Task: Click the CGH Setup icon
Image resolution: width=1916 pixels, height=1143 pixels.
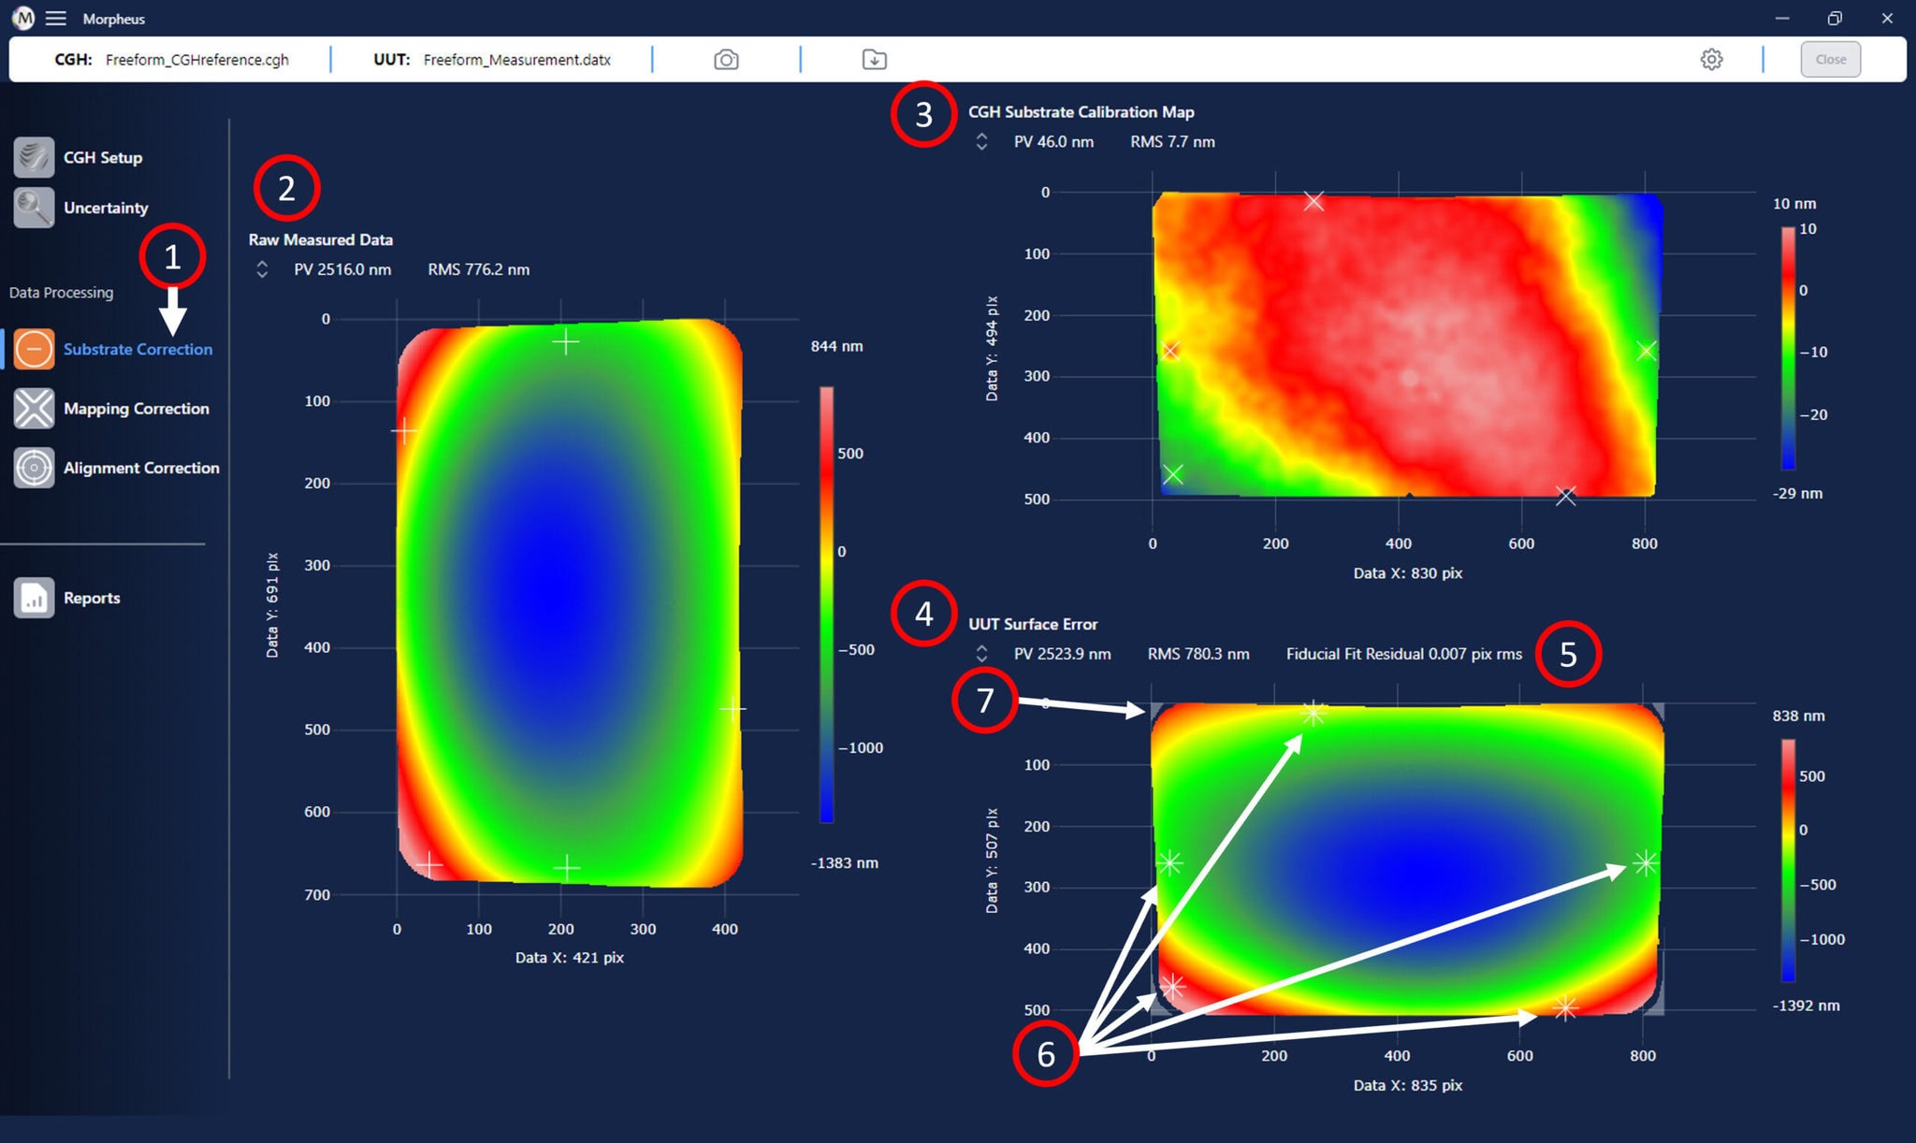Action: (x=34, y=157)
